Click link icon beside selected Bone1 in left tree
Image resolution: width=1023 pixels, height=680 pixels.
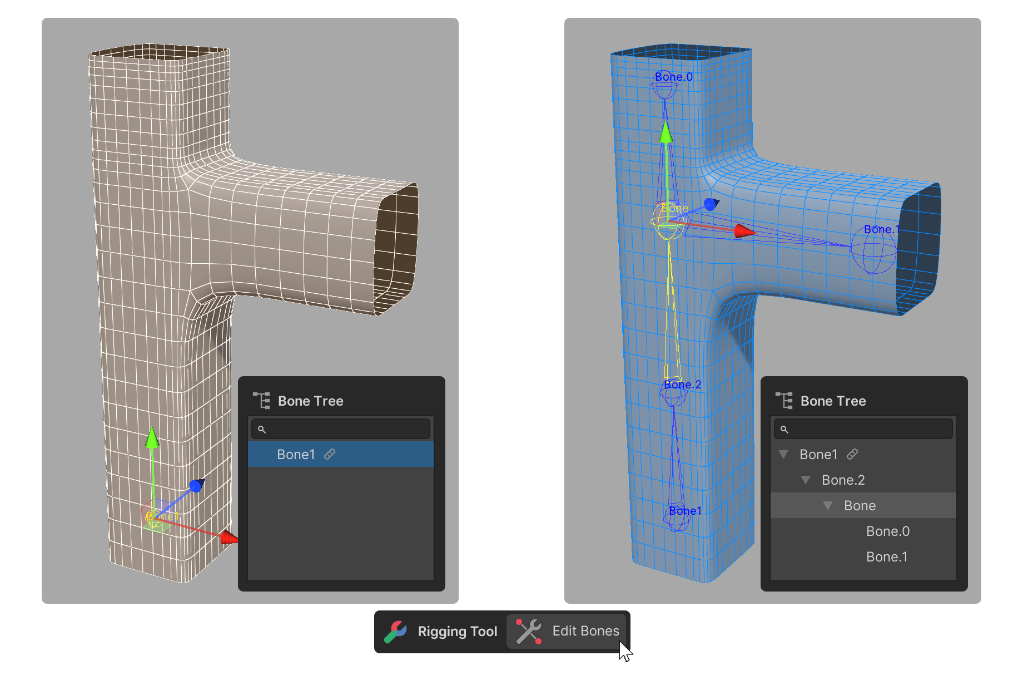(330, 455)
